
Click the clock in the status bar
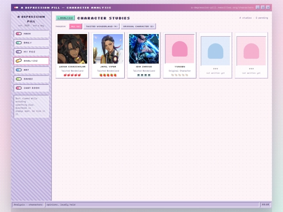click(265, 205)
